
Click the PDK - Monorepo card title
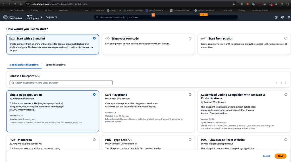tap(20, 140)
